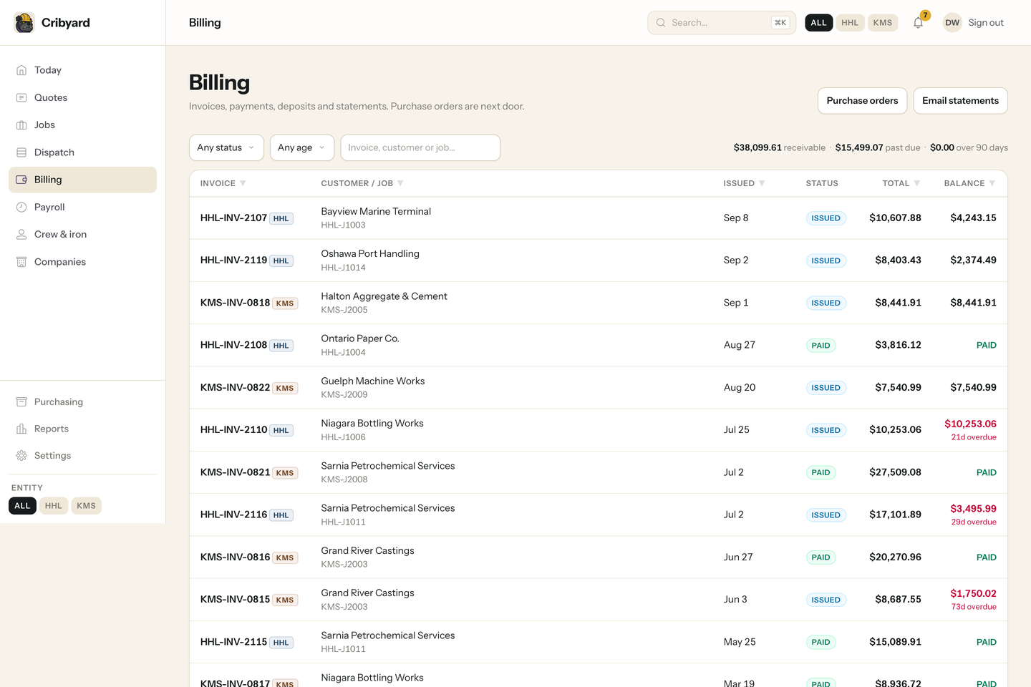
Task: Sort by Total column arrow
Action: point(917,184)
